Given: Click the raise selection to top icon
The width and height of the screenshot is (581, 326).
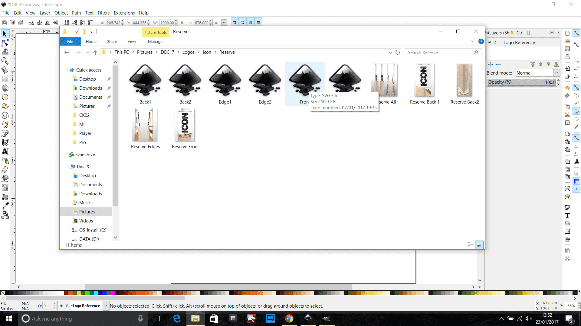Looking at the screenshot, I should (x=90, y=23).
